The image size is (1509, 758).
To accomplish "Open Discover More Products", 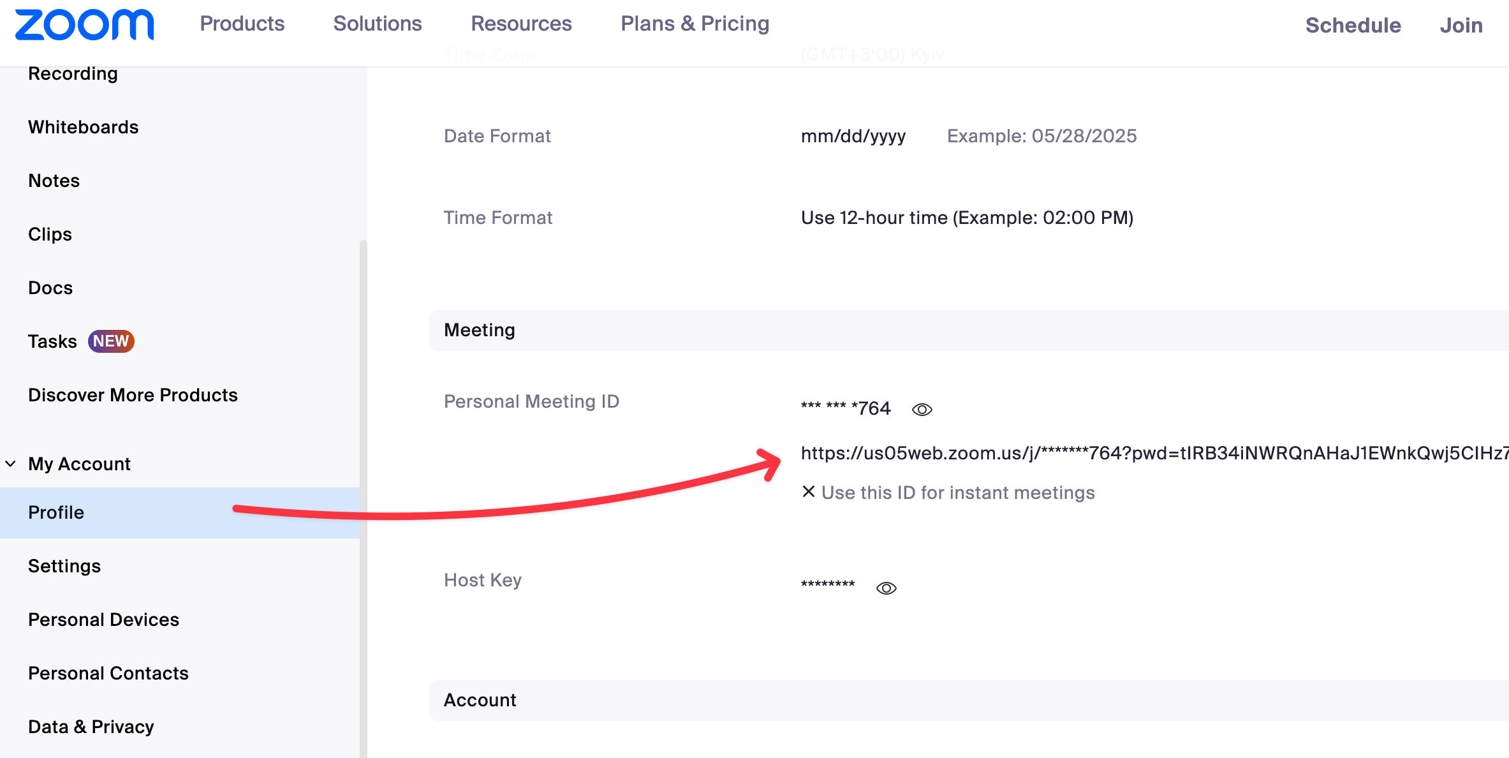I will 133,395.
